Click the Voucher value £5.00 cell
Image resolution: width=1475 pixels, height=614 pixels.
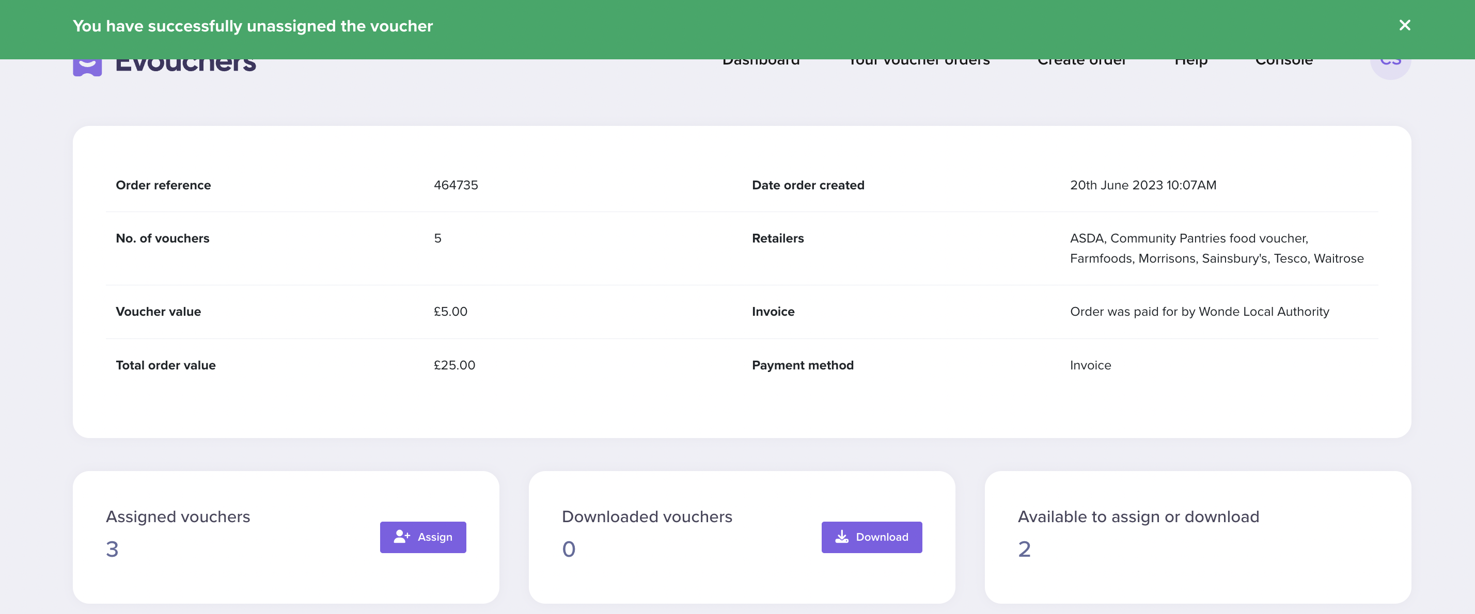450,311
